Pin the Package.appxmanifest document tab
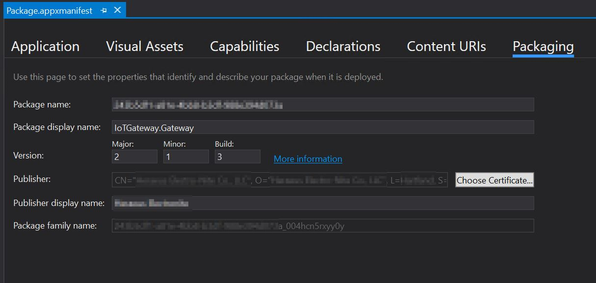This screenshot has height=283, width=596. coord(104,10)
